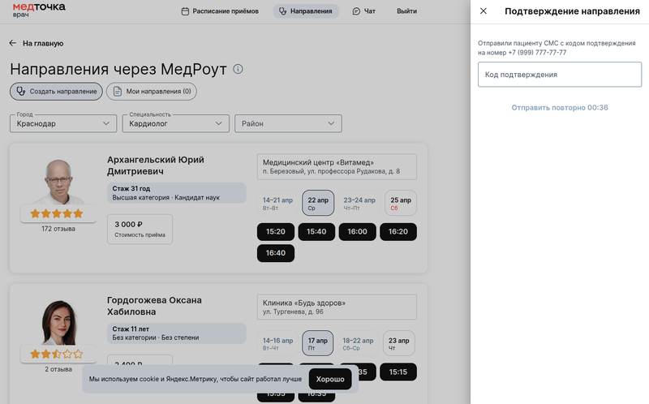Select the Клиника «Будь здоров» clinic box
The height and width of the screenshot is (404, 649).
337,307
